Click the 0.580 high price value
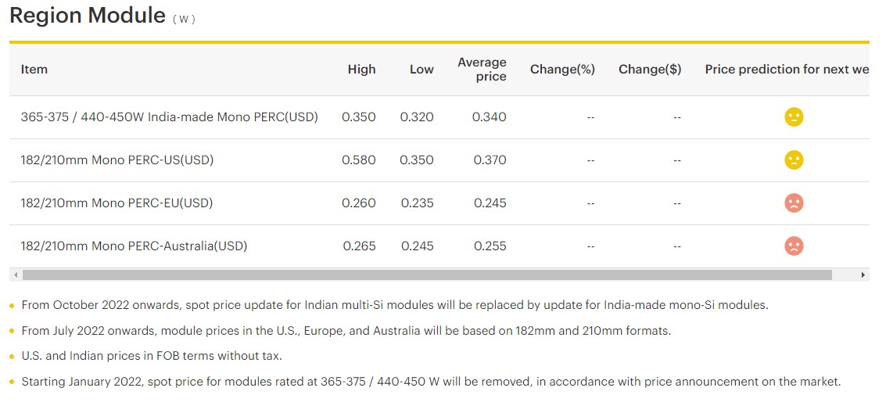This screenshot has width=886, height=402. 359,160
